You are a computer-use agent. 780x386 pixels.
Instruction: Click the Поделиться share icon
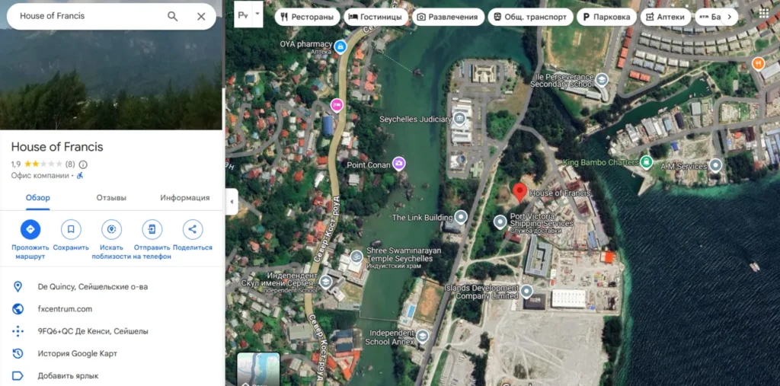[x=193, y=229]
